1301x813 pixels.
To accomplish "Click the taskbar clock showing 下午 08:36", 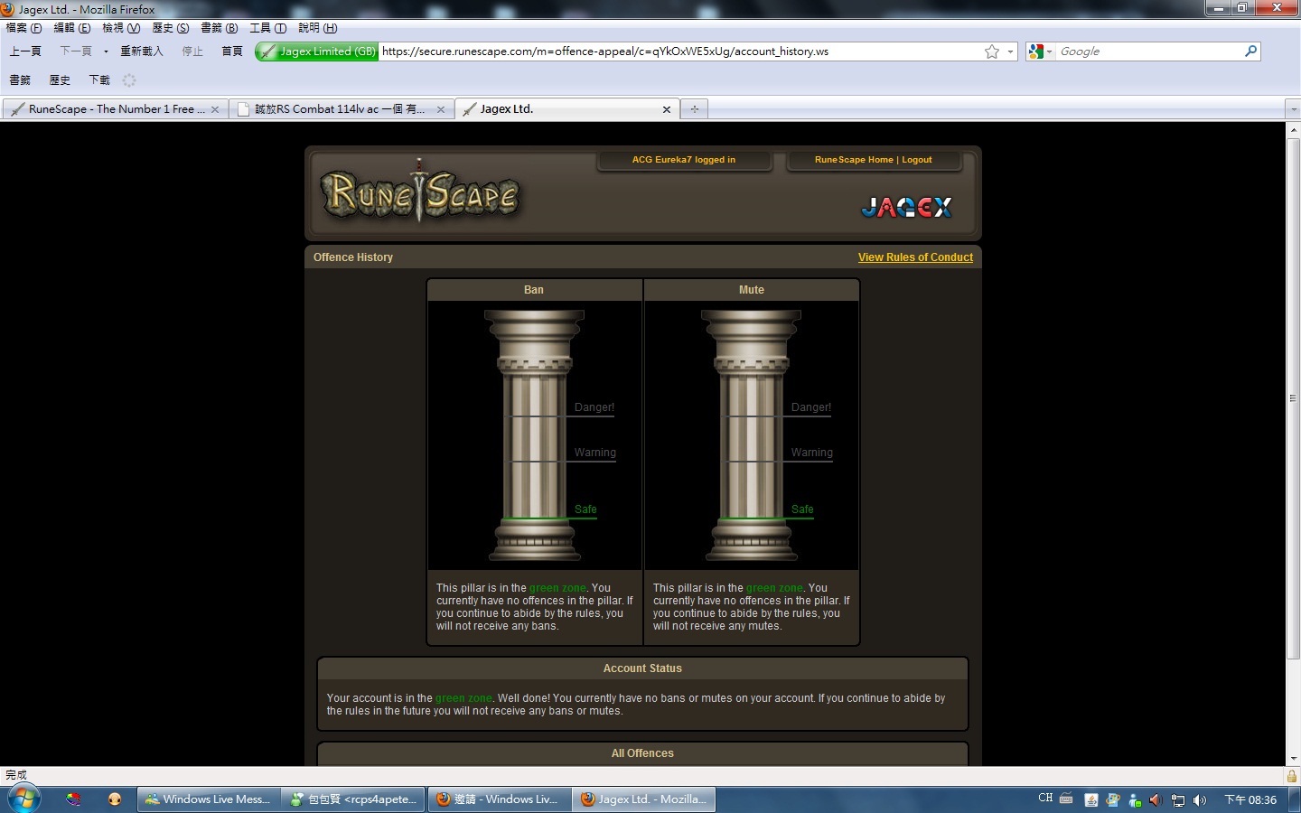I will pyautogui.click(x=1250, y=800).
